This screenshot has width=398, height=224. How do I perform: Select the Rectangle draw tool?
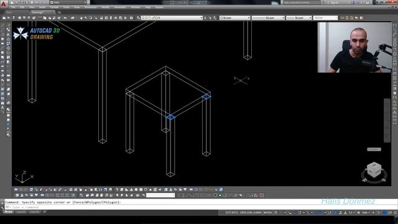[x=2, y=44]
